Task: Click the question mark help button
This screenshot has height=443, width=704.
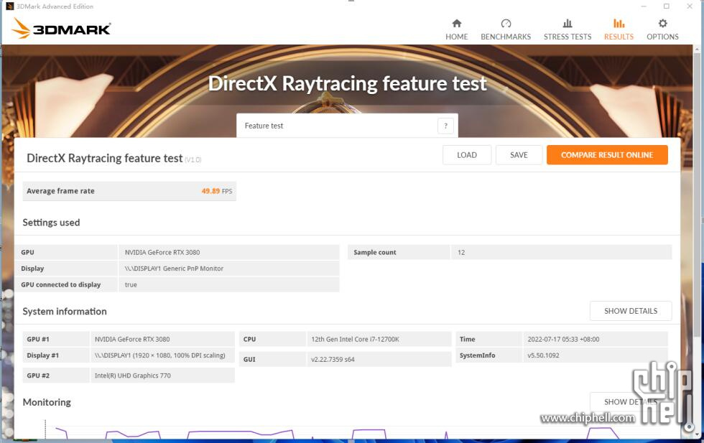Action: pos(445,126)
